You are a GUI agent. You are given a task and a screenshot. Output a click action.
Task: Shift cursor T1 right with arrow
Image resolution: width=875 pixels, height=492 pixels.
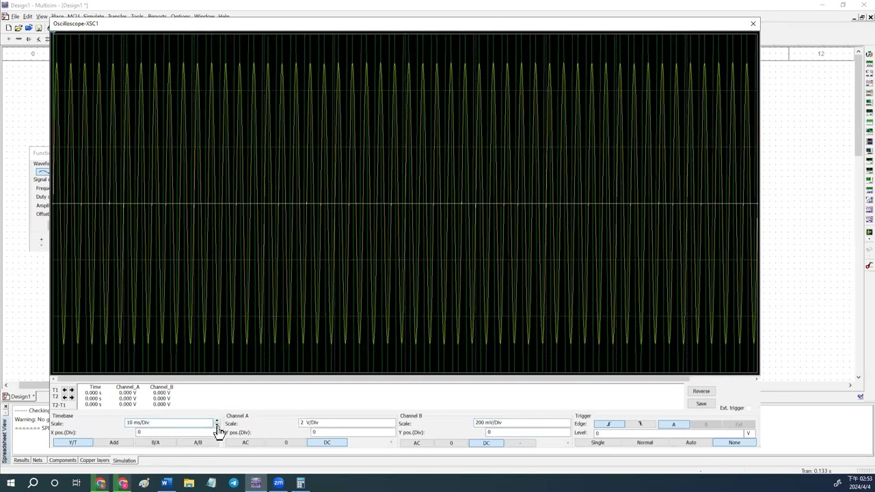click(71, 390)
